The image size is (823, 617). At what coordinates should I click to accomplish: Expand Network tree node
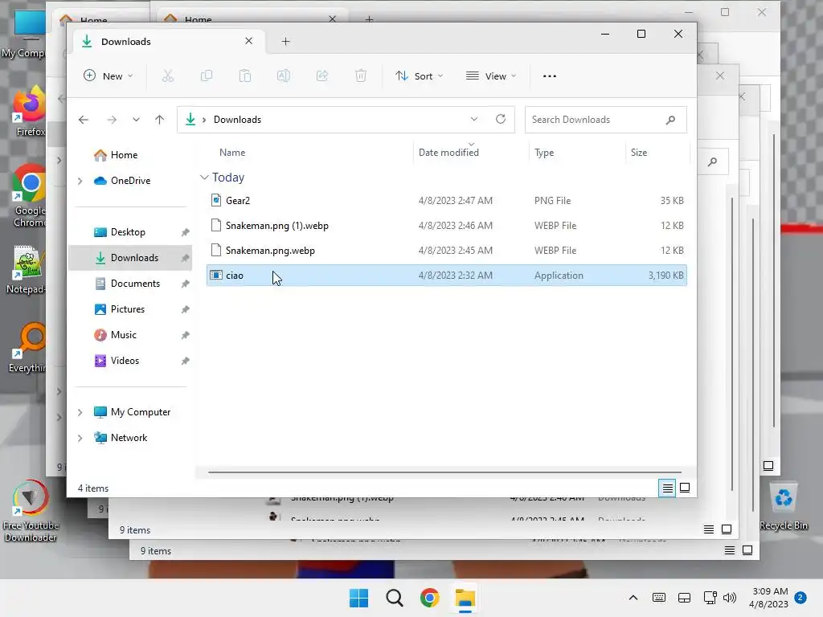pyautogui.click(x=80, y=438)
